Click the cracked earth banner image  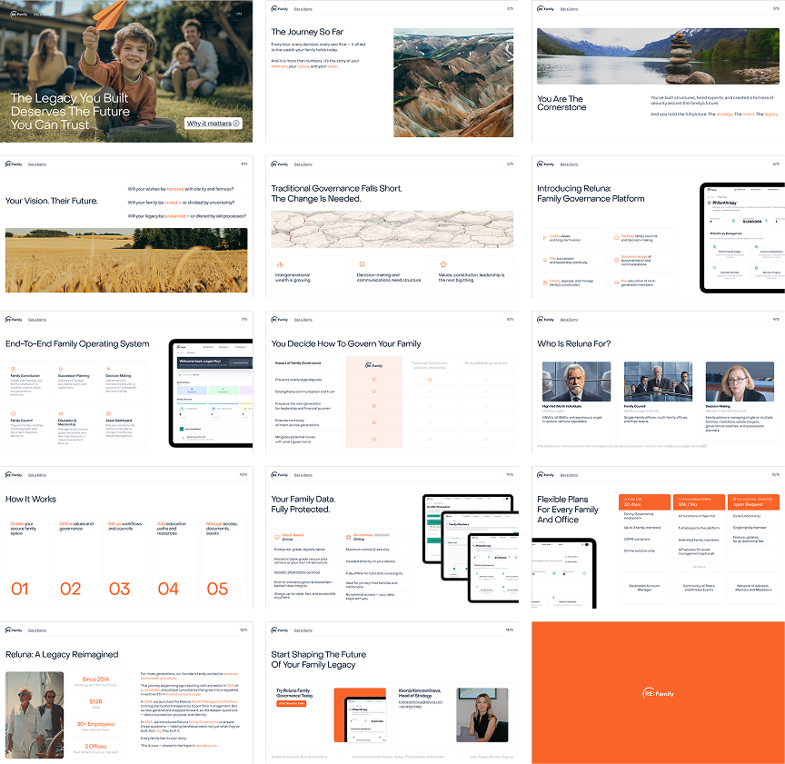pos(392,229)
